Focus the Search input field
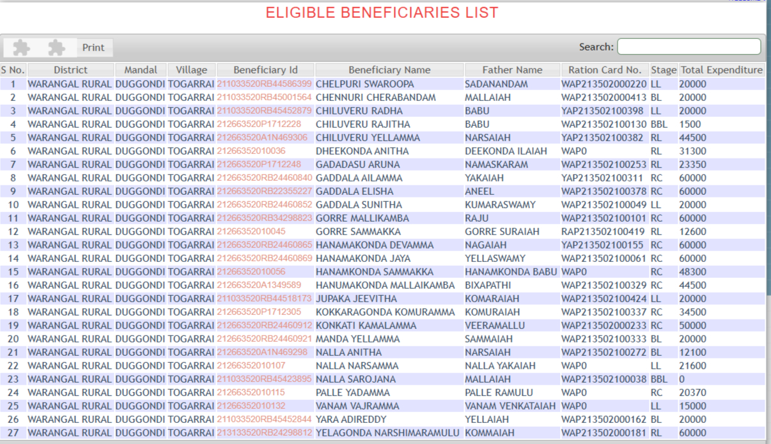The height and width of the screenshot is (444, 771). coord(689,47)
